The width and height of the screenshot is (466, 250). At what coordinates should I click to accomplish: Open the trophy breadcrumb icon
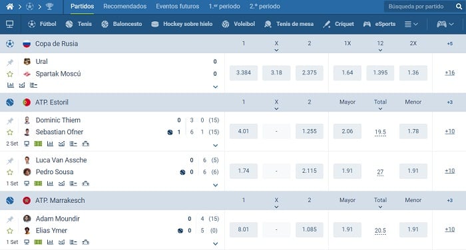coord(49,6)
